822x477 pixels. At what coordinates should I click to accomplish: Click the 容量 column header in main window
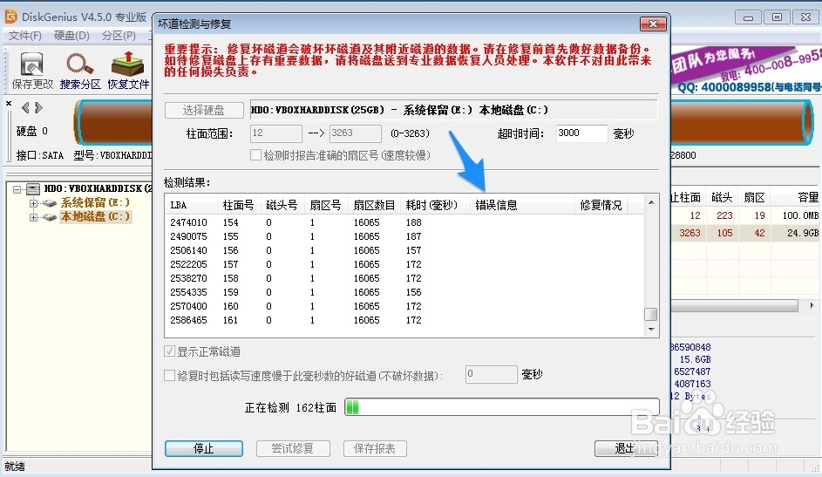(x=797, y=198)
